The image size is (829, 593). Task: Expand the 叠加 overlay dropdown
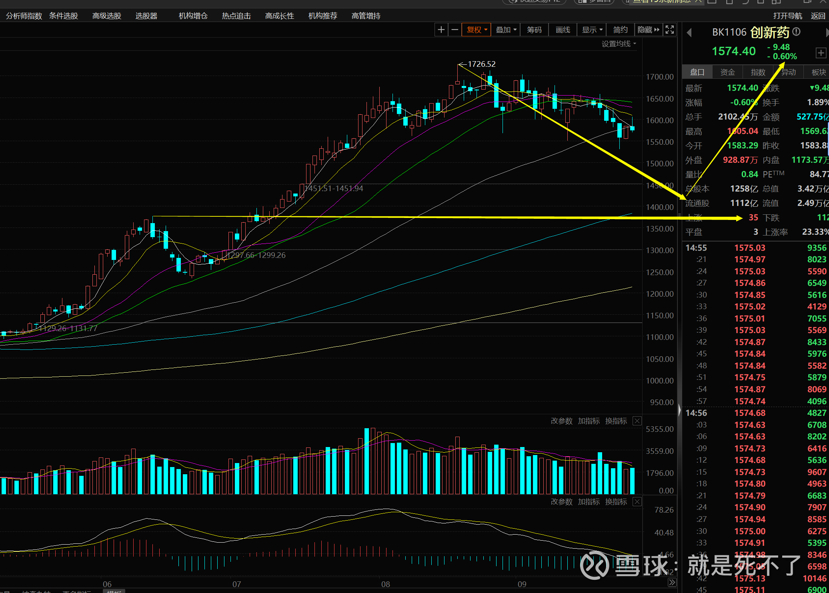click(x=506, y=30)
